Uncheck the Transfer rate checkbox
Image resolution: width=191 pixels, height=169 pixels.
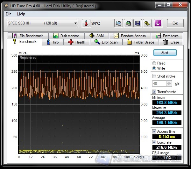[x=154, y=92]
